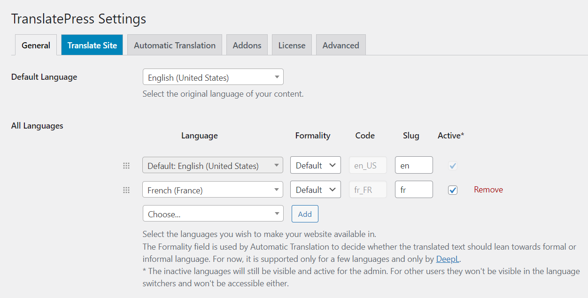The height and width of the screenshot is (298, 588).
Task: Click the drag handle beside French language row
Action: [126, 190]
